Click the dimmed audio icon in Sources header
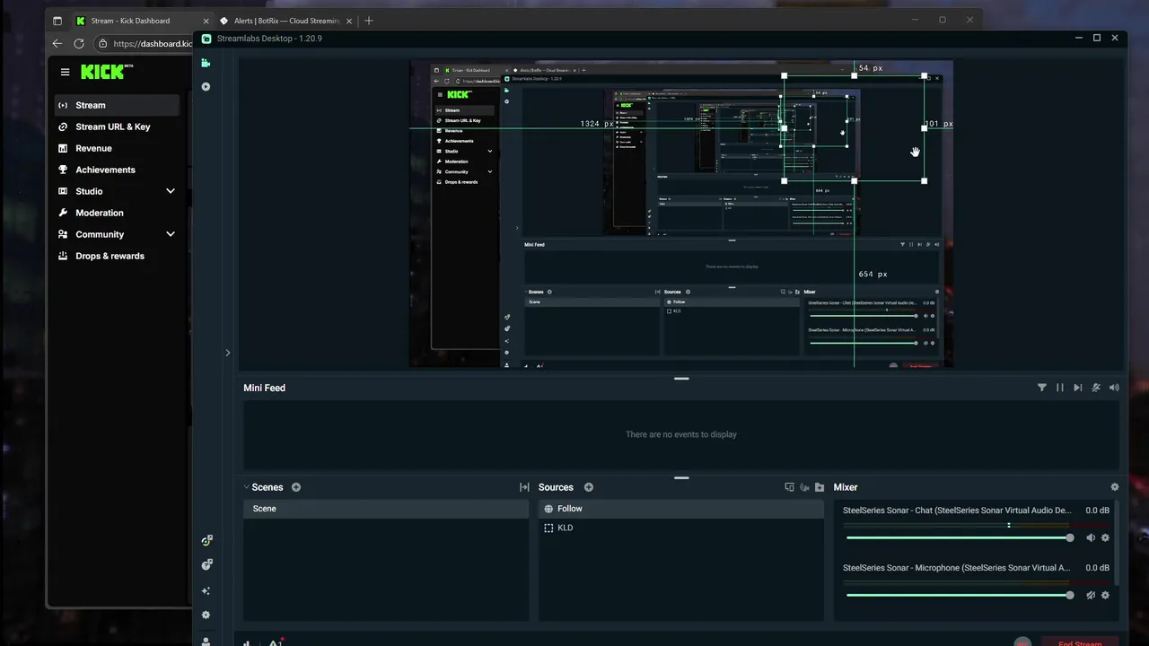The width and height of the screenshot is (1149, 646). 804,487
